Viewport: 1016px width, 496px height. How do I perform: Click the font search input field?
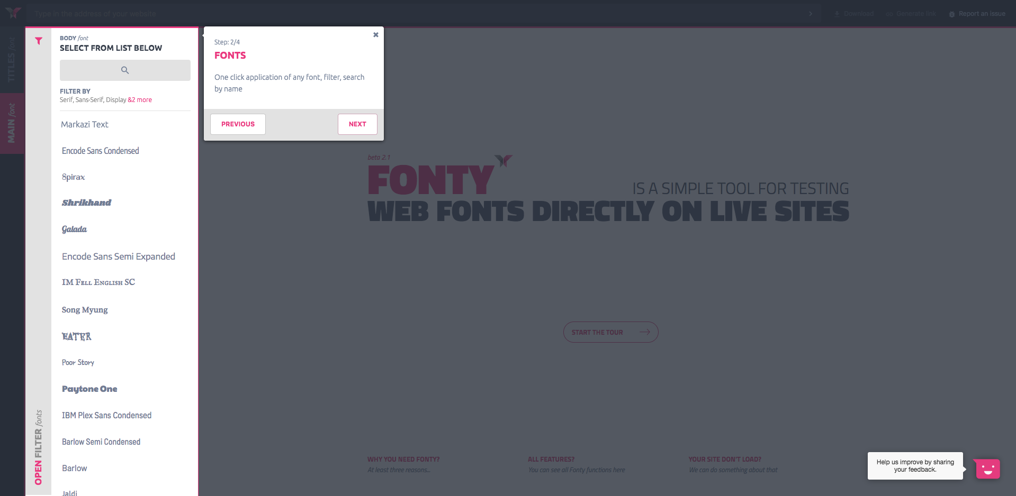(x=125, y=70)
